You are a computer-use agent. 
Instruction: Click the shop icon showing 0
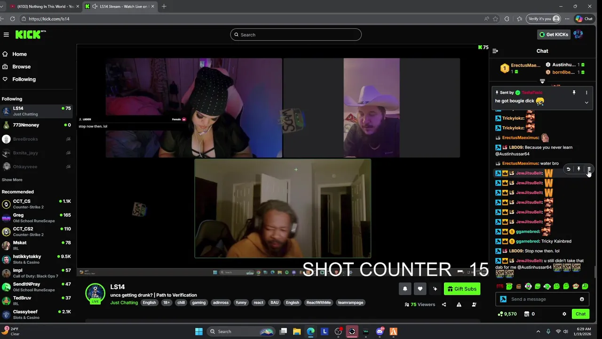coord(529,314)
